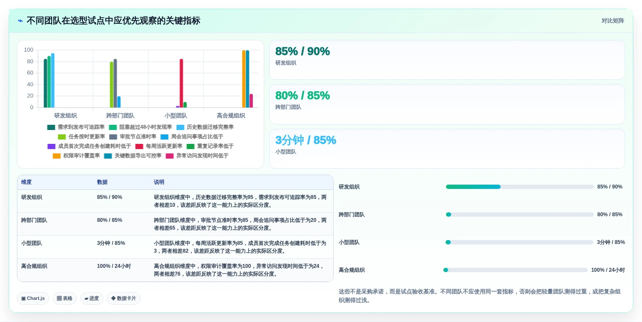642x322 pixels.
Task: Click the 高合规组织 progress bar
Action: pyautogui.click(x=515, y=270)
